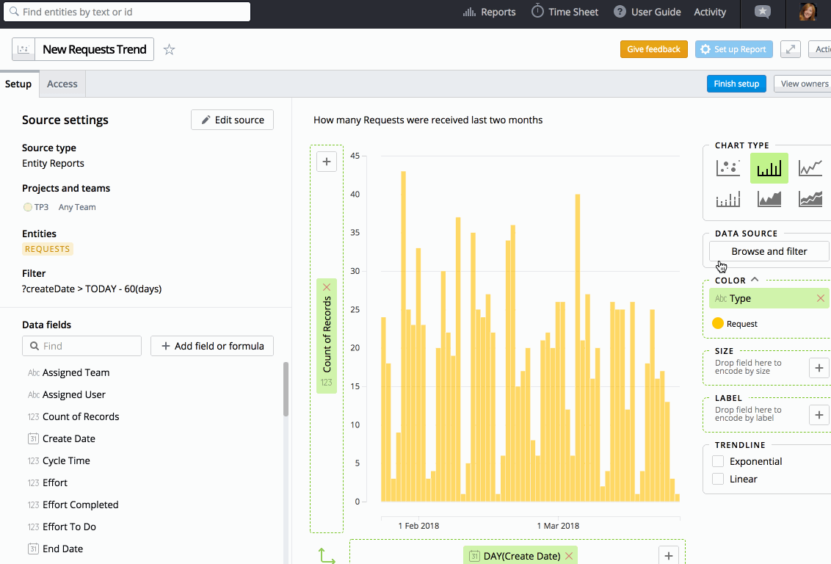Viewport: 831px width, 564px height.
Task: Add a field to the X axis
Action: click(x=668, y=555)
